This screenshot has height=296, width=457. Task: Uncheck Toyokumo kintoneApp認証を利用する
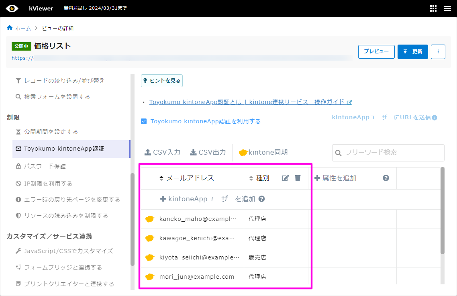click(x=144, y=121)
